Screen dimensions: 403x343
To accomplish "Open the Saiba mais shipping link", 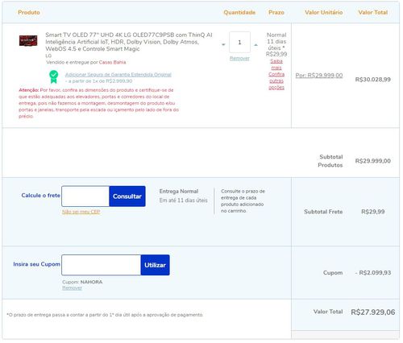I will 276,64.
